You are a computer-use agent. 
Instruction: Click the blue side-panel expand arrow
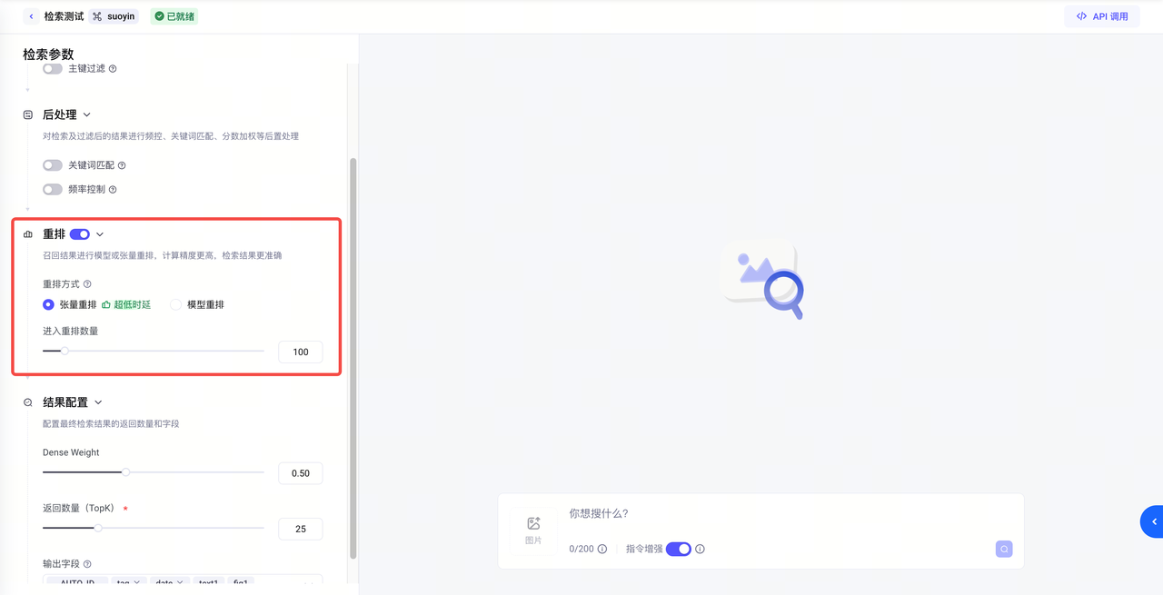click(1152, 521)
